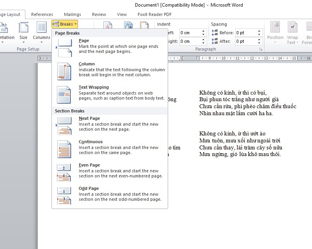Click the Page Borders icon

click(144, 25)
